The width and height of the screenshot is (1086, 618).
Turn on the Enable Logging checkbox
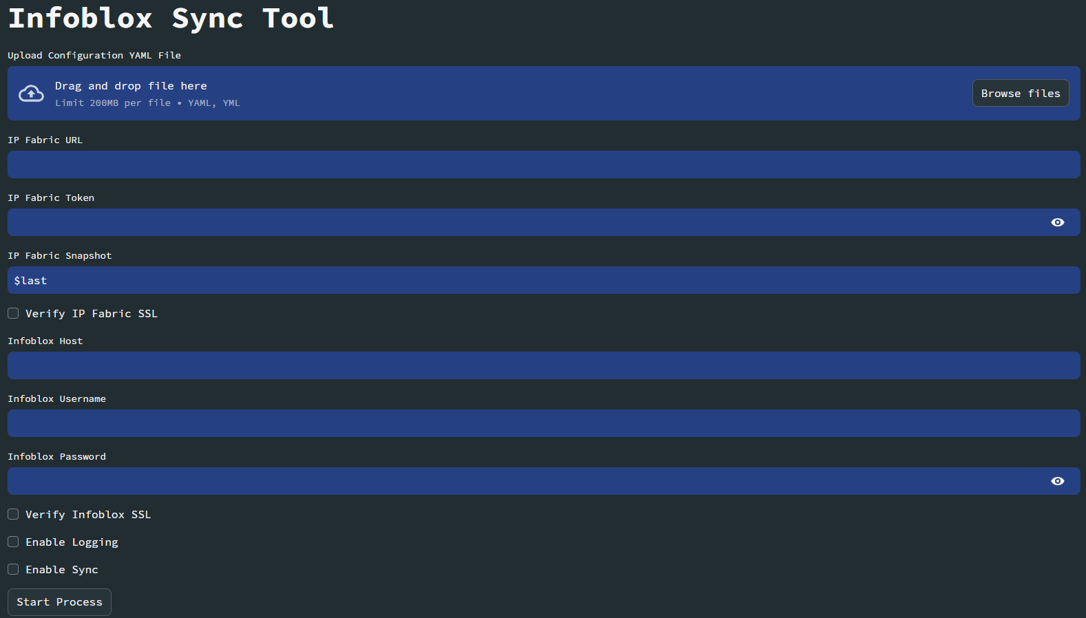tap(13, 542)
